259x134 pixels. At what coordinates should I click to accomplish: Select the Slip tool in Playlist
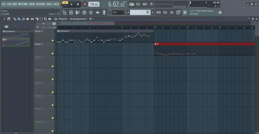(x=32, y=19)
